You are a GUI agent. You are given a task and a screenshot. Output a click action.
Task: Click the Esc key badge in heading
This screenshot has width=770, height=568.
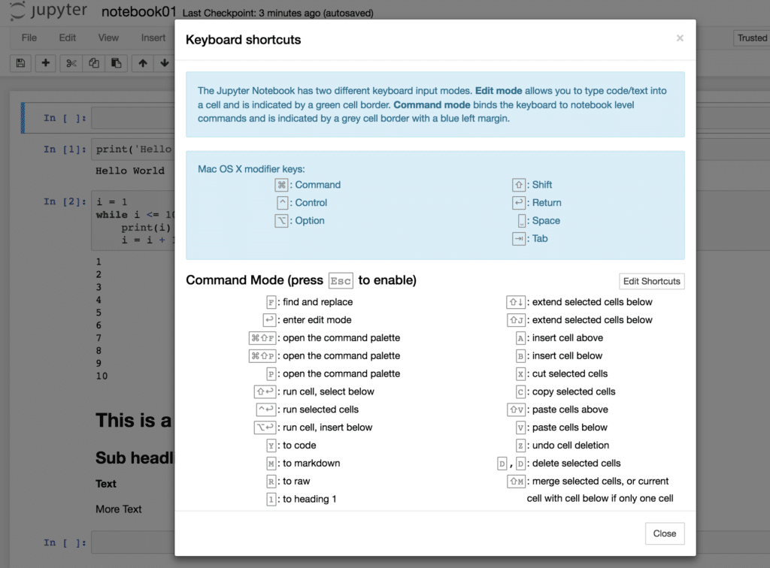[x=341, y=280]
